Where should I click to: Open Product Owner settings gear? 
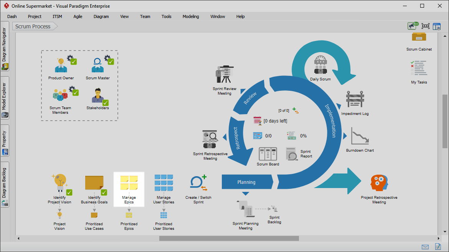point(70,58)
